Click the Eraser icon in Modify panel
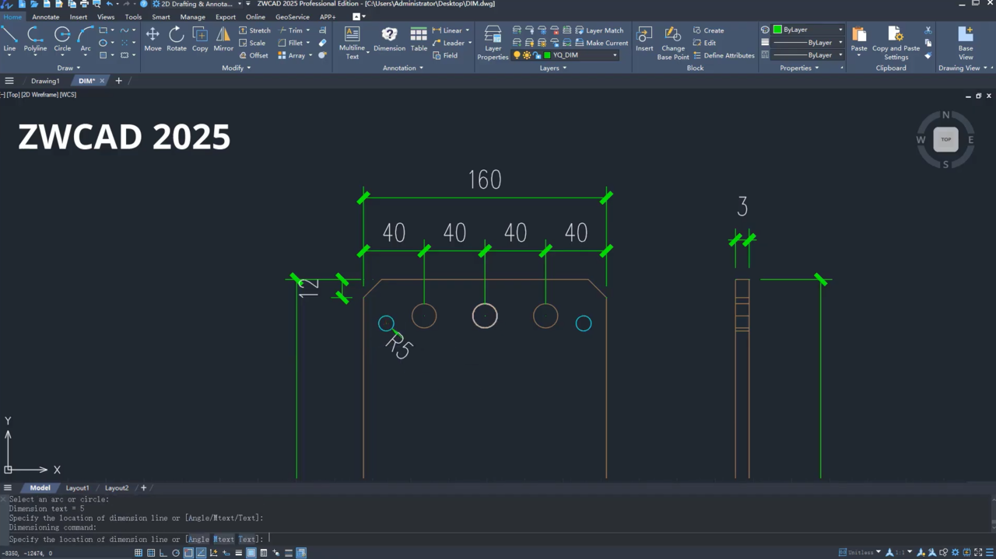Screen dimensions: 996x559 [322, 43]
